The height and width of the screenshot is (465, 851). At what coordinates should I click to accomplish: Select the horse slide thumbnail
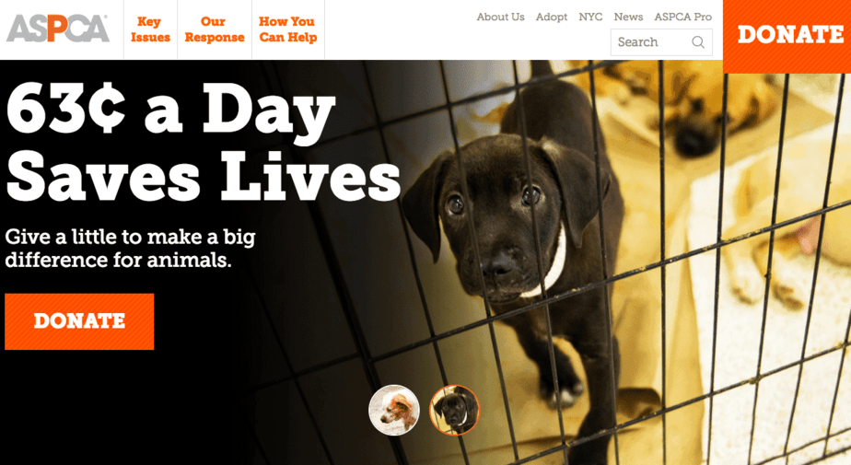[394, 410]
